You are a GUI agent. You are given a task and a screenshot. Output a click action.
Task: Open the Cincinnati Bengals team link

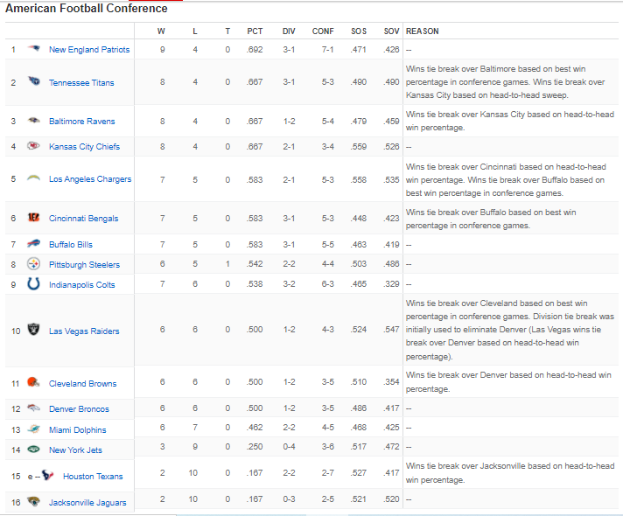[83, 219]
